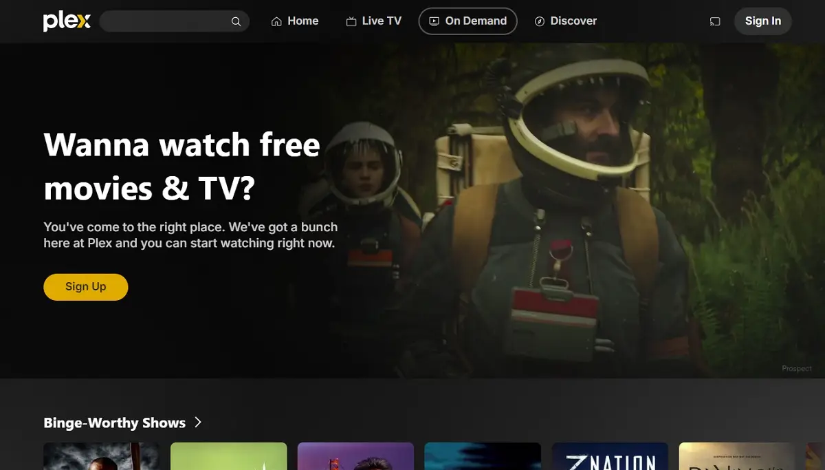Open the Live TV tab
The image size is (825, 470).
coord(373,21)
